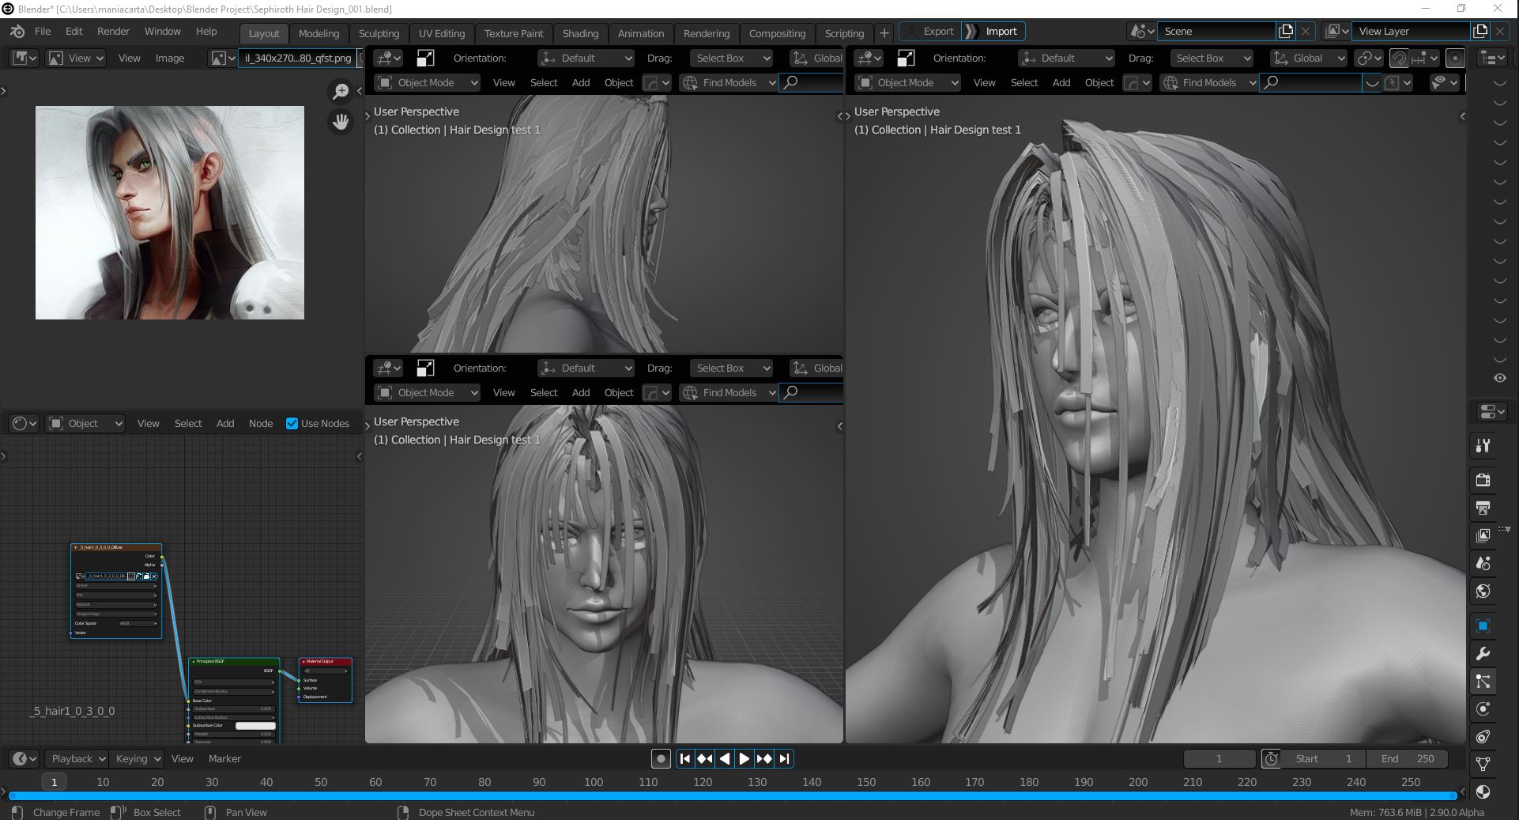Switch to the Sculpting workspace tab
This screenshot has height=820, width=1519.
point(379,33)
